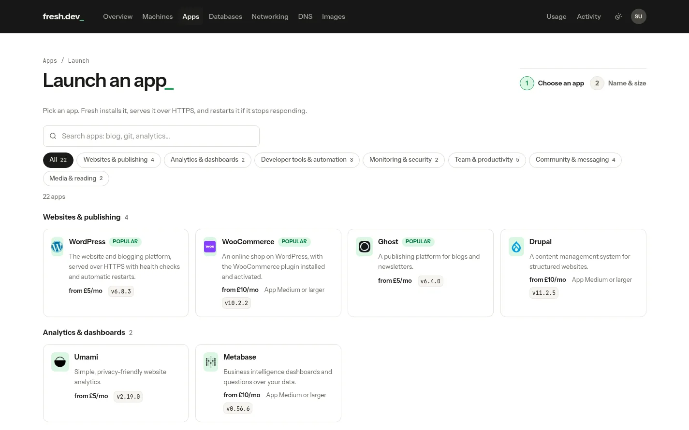Filter by Analytics & dashboards chip
This screenshot has height=430, width=689.
coord(207,160)
